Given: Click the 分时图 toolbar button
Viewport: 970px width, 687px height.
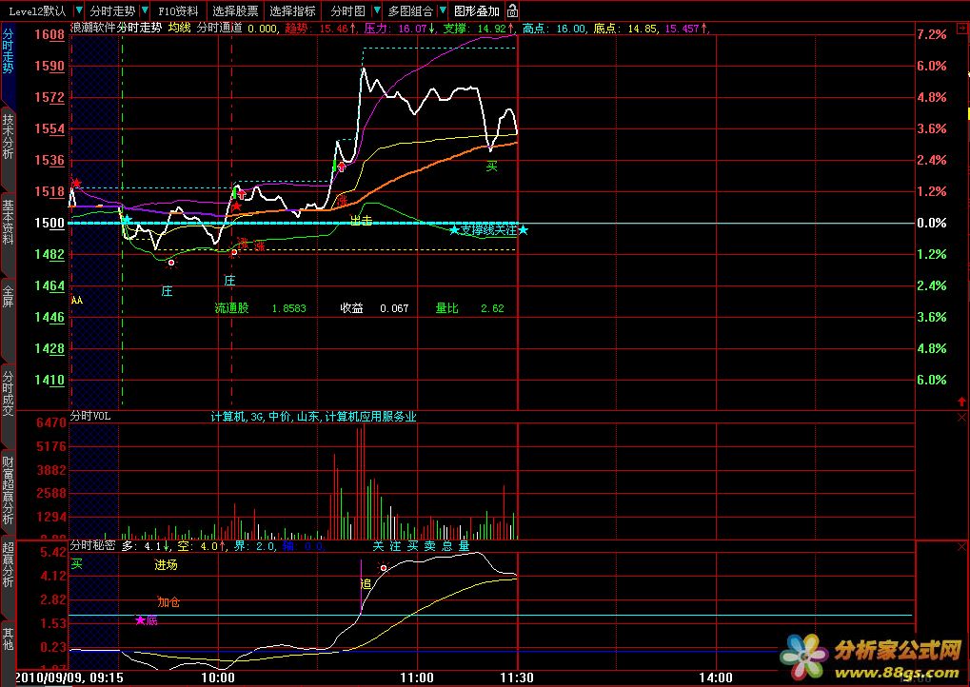Looking at the screenshot, I should [348, 11].
